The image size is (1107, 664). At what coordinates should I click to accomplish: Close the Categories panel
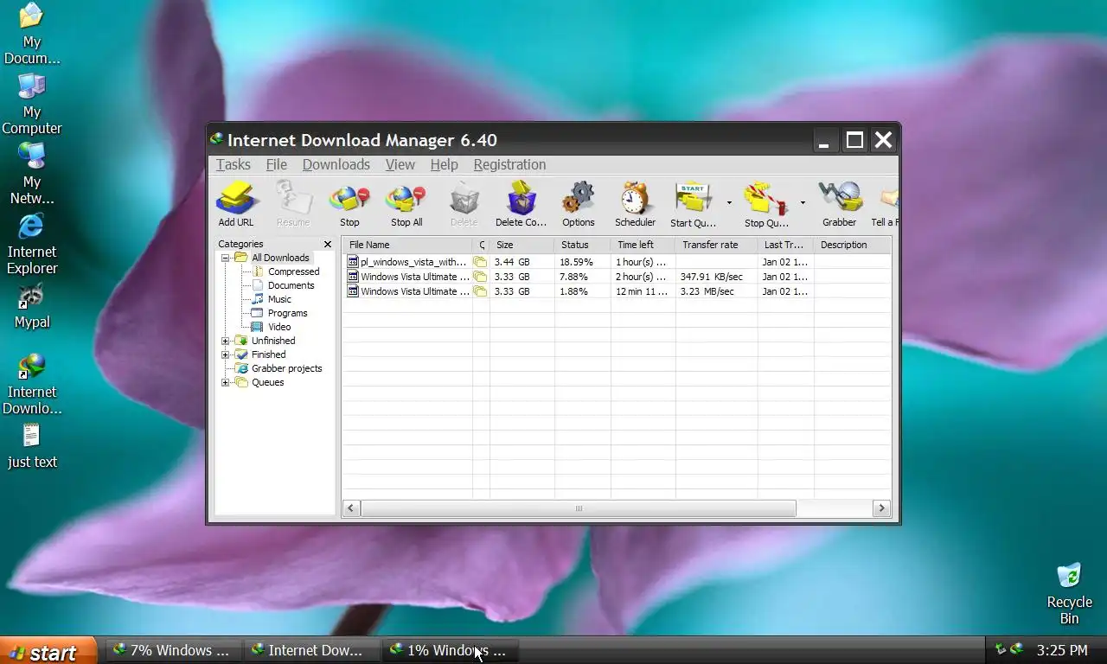tap(328, 245)
